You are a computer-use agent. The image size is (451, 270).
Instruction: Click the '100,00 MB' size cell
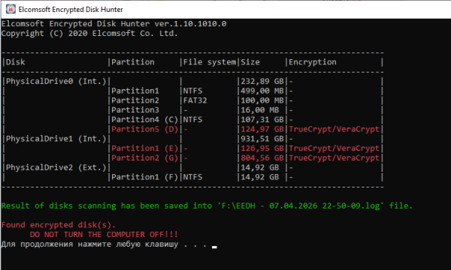tap(262, 100)
